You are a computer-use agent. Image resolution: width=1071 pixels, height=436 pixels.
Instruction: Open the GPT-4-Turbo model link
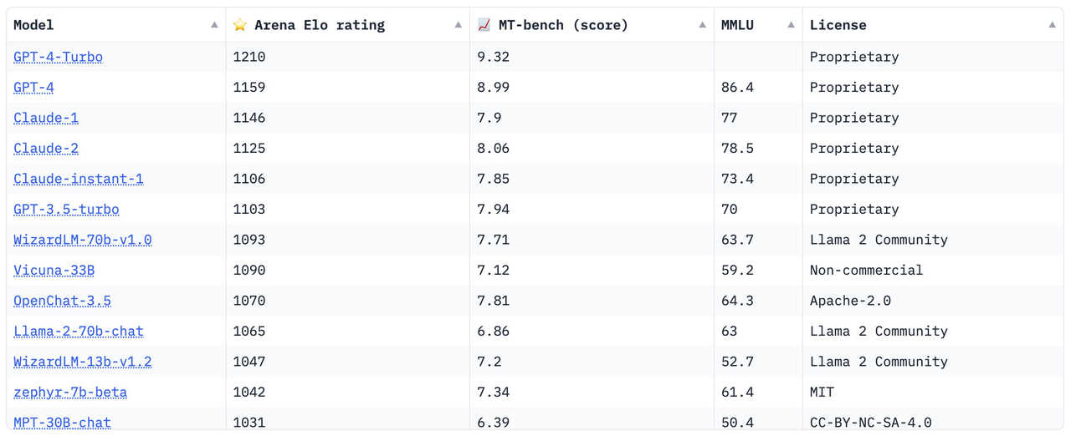[59, 57]
